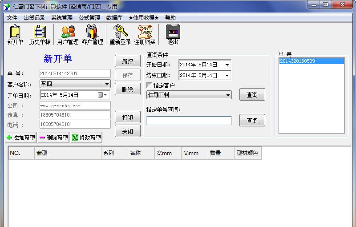Click 查询 button beside 指定单号查询 field

coord(252,121)
